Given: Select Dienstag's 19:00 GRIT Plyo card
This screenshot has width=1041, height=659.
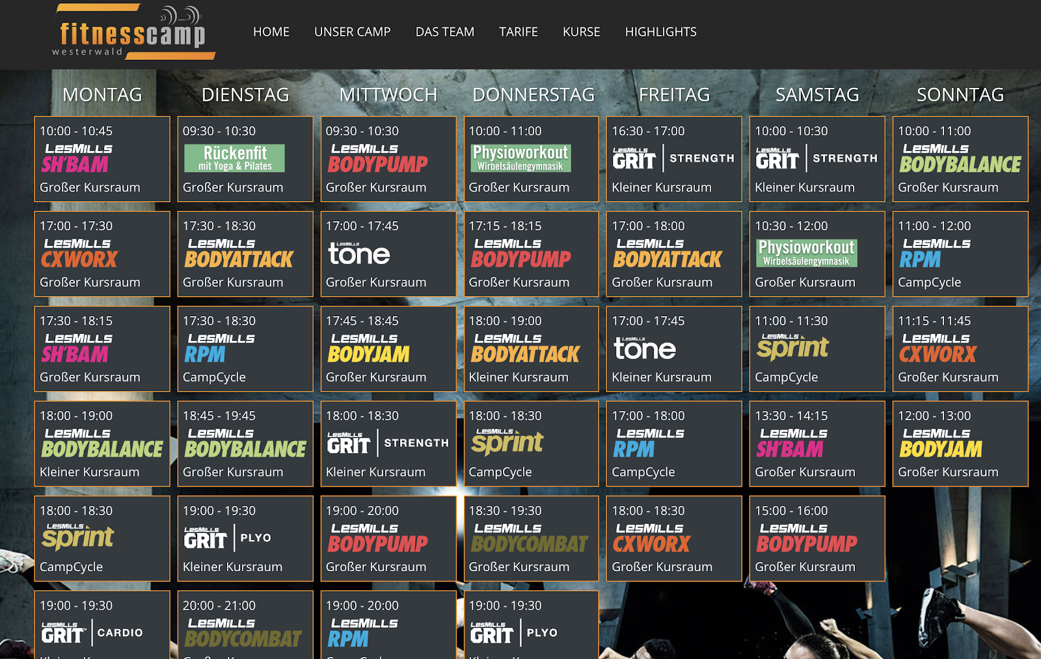Looking at the screenshot, I should click(245, 538).
